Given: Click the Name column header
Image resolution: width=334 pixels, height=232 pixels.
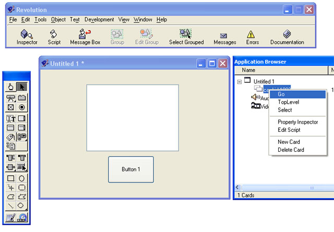Looking at the screenshot, I should [281, 70].
